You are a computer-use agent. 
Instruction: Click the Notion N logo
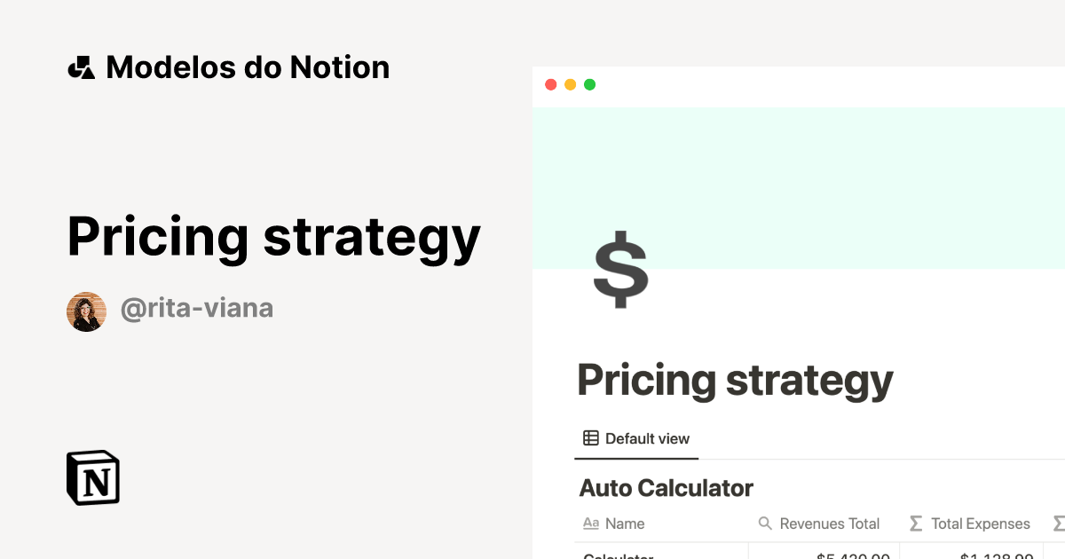[93, 477]
